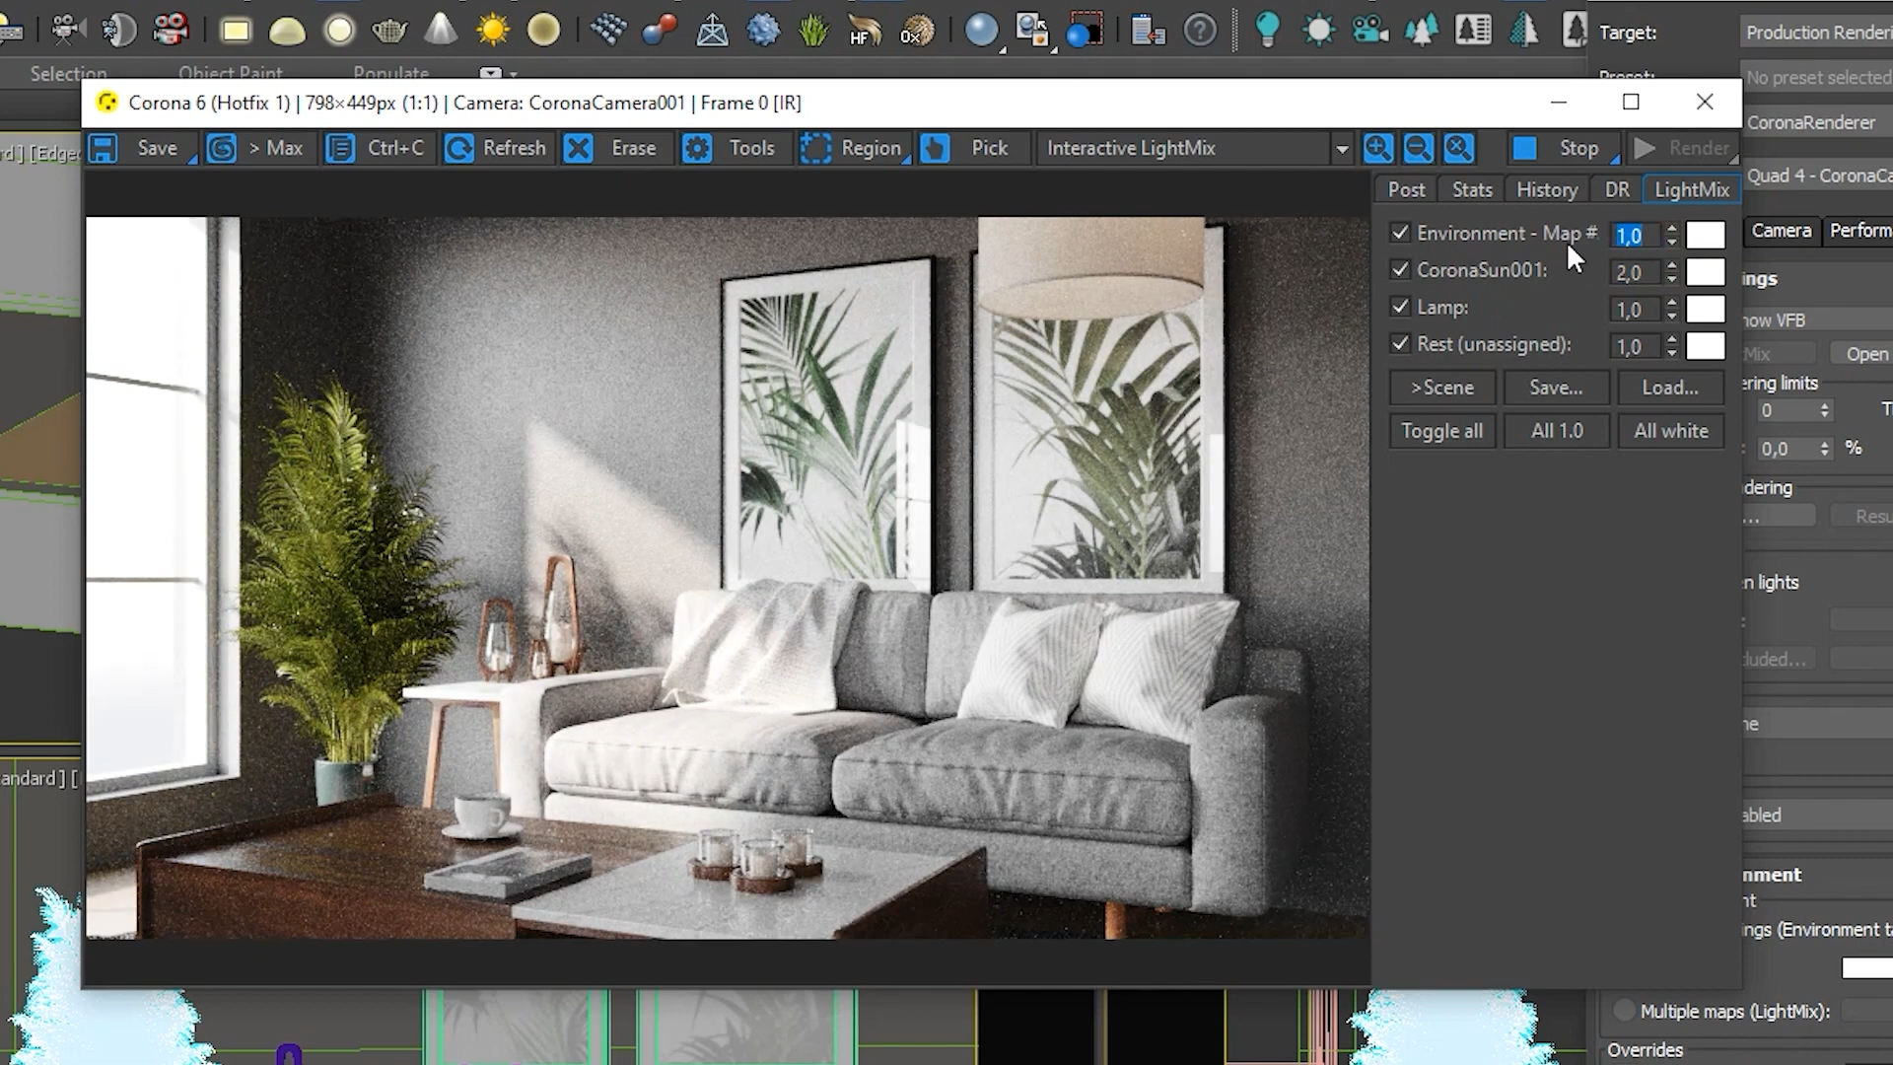Open the Camera tab in Render Setup
The width and height of the screenshot is (1893, 1065).
pos(1782,230)
